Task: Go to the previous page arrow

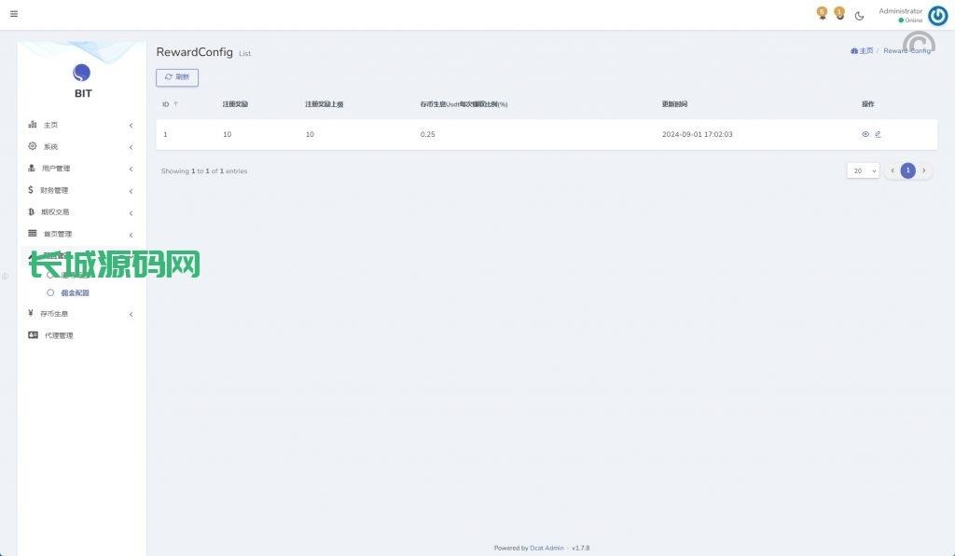Action: [x=893, y=171]
